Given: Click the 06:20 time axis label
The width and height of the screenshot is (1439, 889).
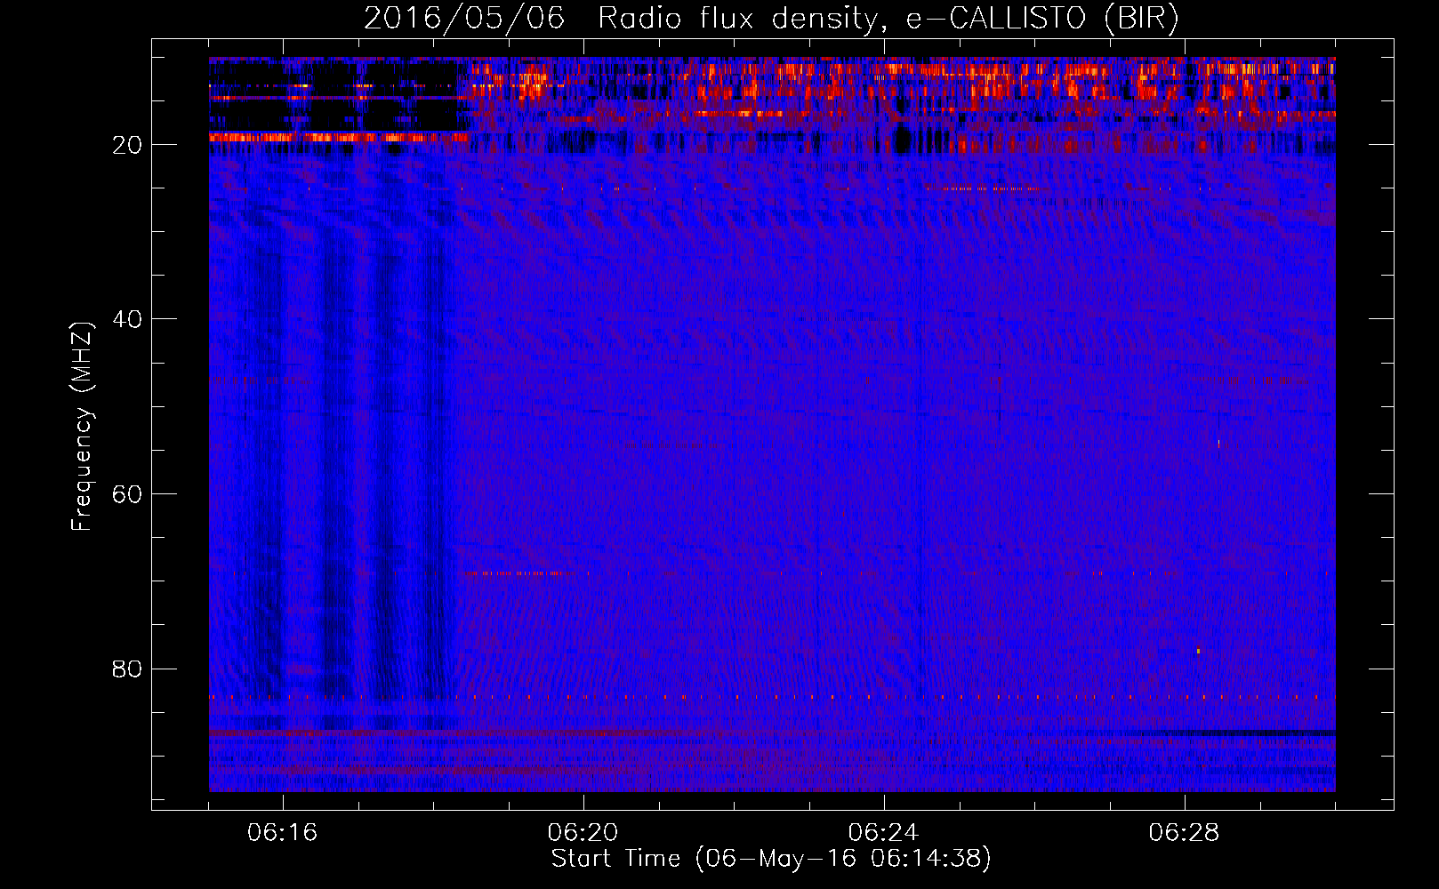Looking at the screenshot, I should 583,833.
